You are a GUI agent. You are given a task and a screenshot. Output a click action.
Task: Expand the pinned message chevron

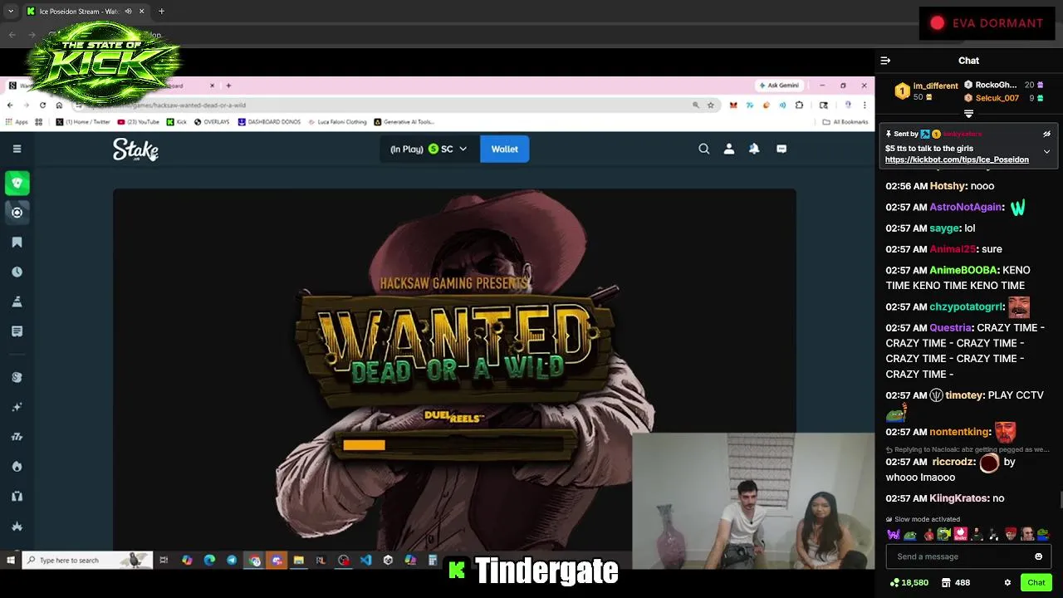(1046, 152)
